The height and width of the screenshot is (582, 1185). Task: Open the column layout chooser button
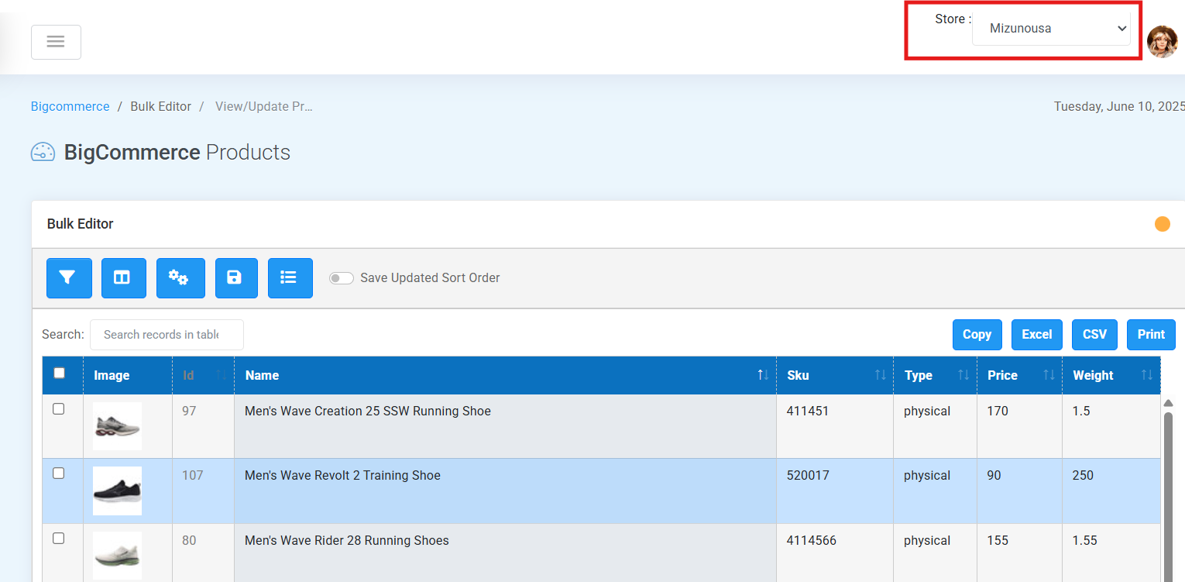[124, 278]
